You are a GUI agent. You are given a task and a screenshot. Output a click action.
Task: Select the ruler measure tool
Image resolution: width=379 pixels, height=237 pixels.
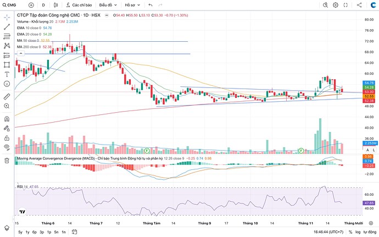(7, 97)
